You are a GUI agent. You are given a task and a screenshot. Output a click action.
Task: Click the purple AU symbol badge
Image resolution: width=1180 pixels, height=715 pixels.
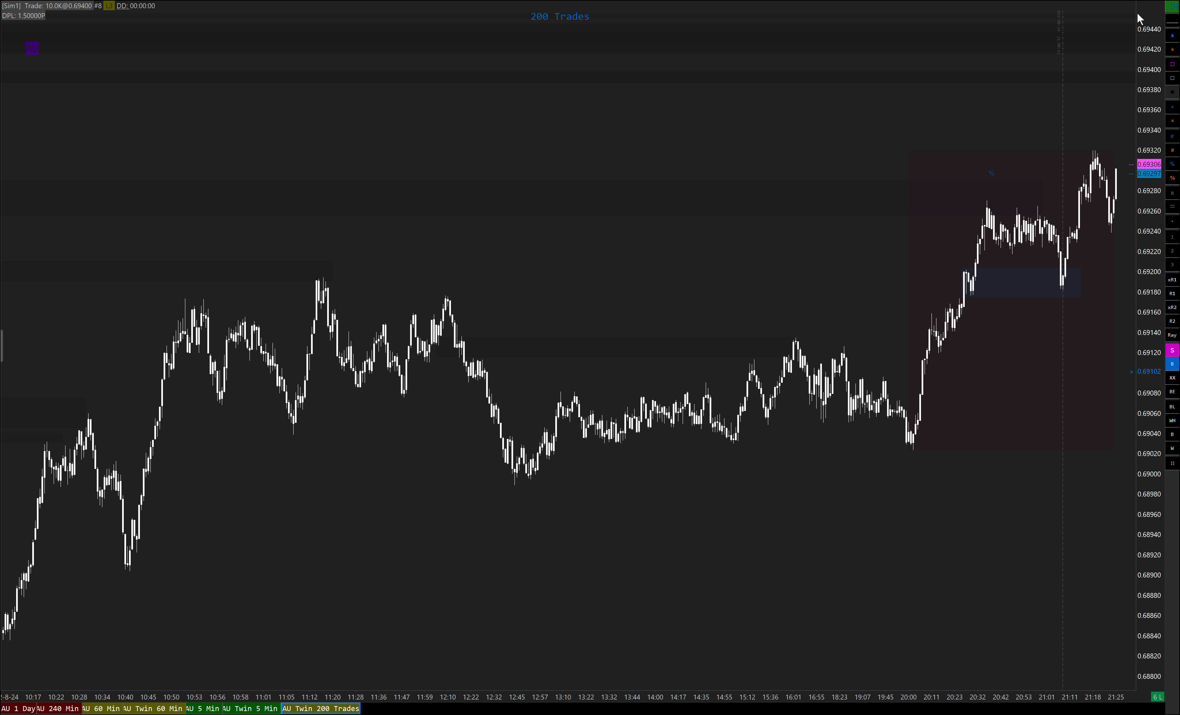click(32, 48)
